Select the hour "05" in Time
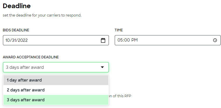Screen dimensions: 221x108 [x=120, y=40]
